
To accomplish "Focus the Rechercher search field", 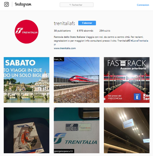I will pyautogui.click(x=76, y=5).
